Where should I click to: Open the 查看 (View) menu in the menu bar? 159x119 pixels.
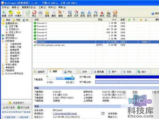tap(16, 7)
